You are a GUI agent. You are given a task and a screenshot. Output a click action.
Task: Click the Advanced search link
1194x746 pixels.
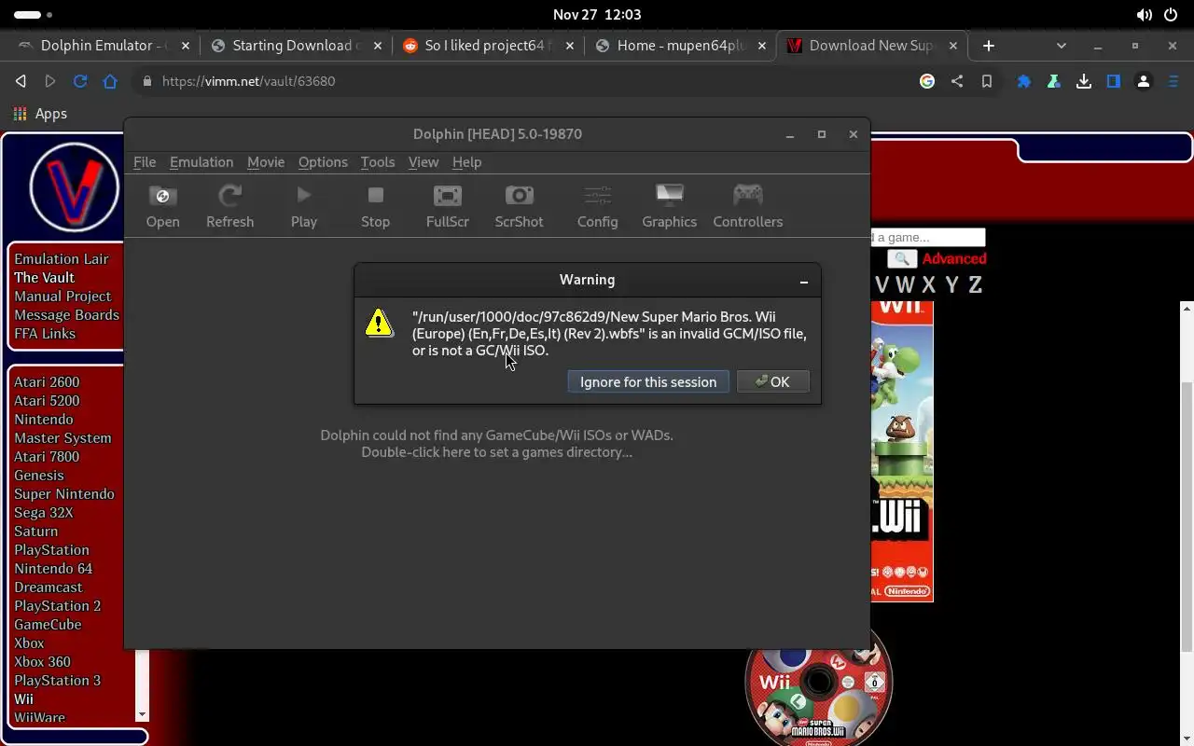click(954, 259)
